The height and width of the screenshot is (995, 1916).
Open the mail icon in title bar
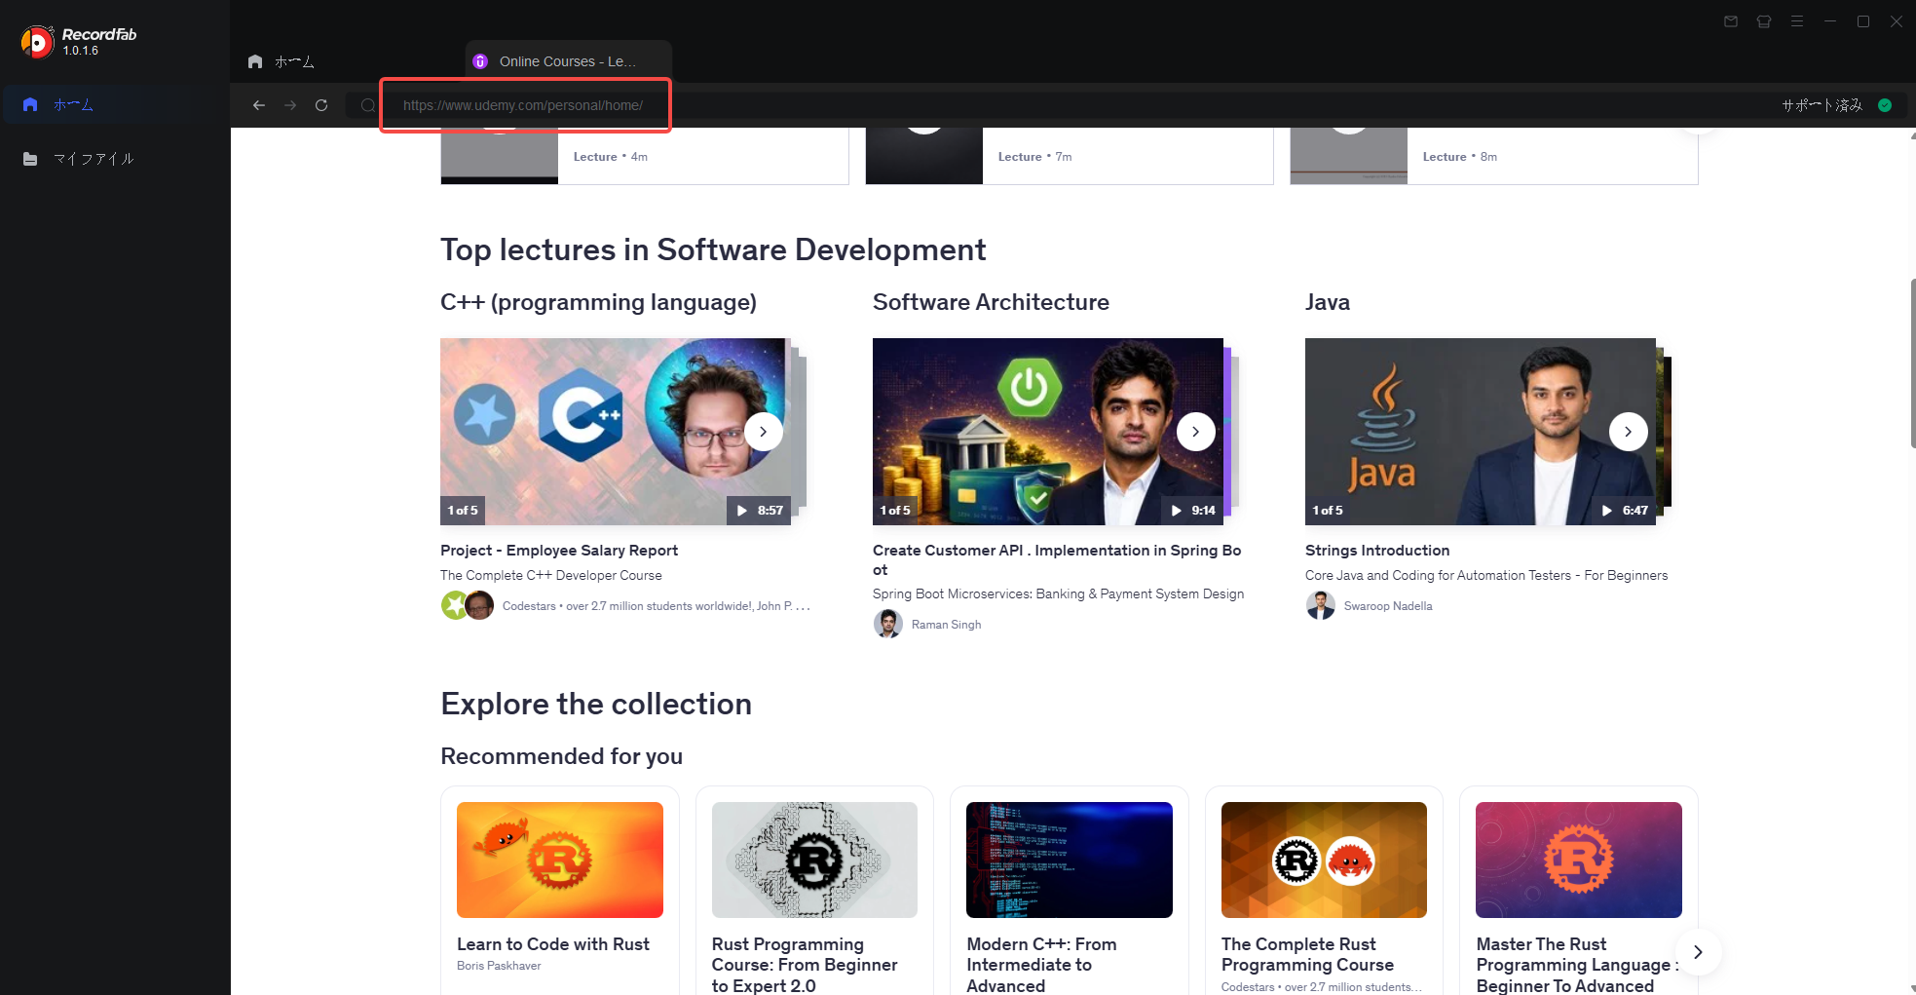coord(1731,21)
